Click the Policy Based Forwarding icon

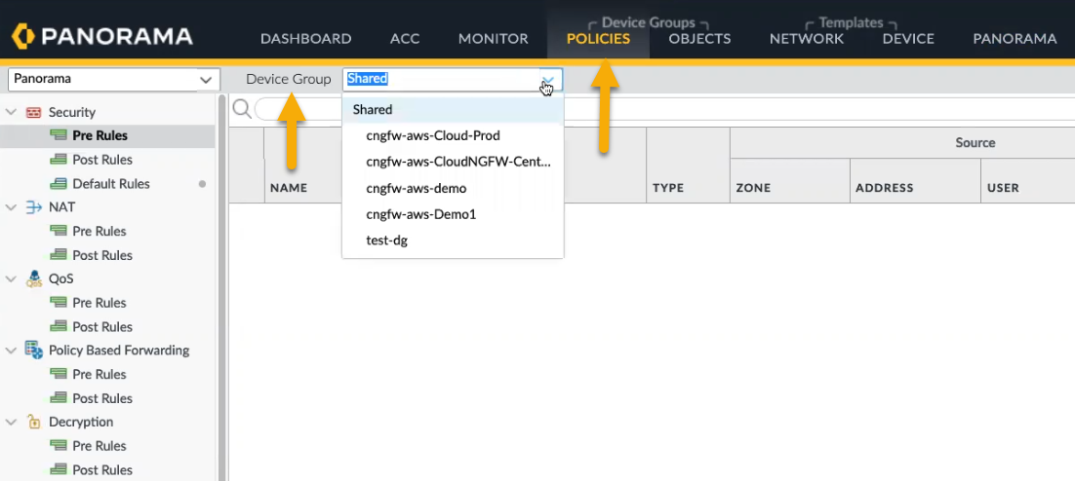[x=33, y=351]
